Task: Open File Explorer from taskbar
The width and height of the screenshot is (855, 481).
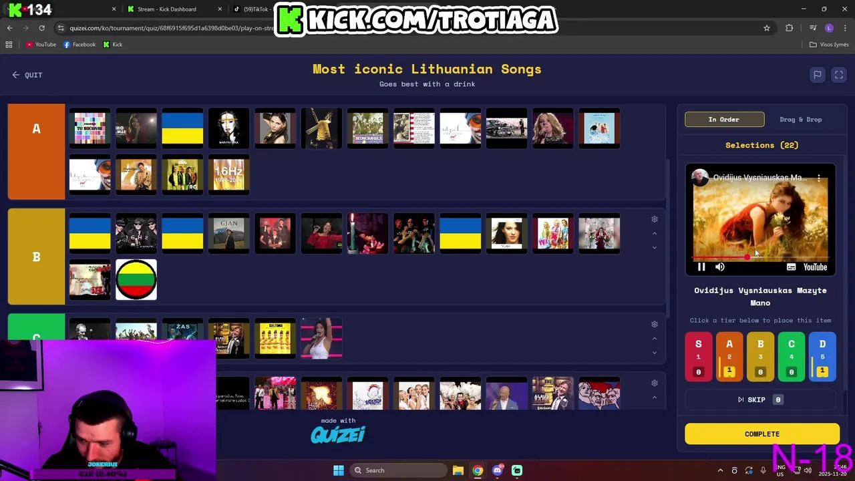Action: [x=458, y=470]
